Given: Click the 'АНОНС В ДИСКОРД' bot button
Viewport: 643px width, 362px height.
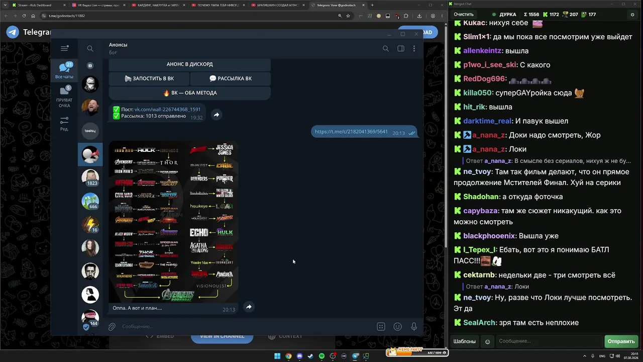Looking at the screenshot, I should click(190, 64).
